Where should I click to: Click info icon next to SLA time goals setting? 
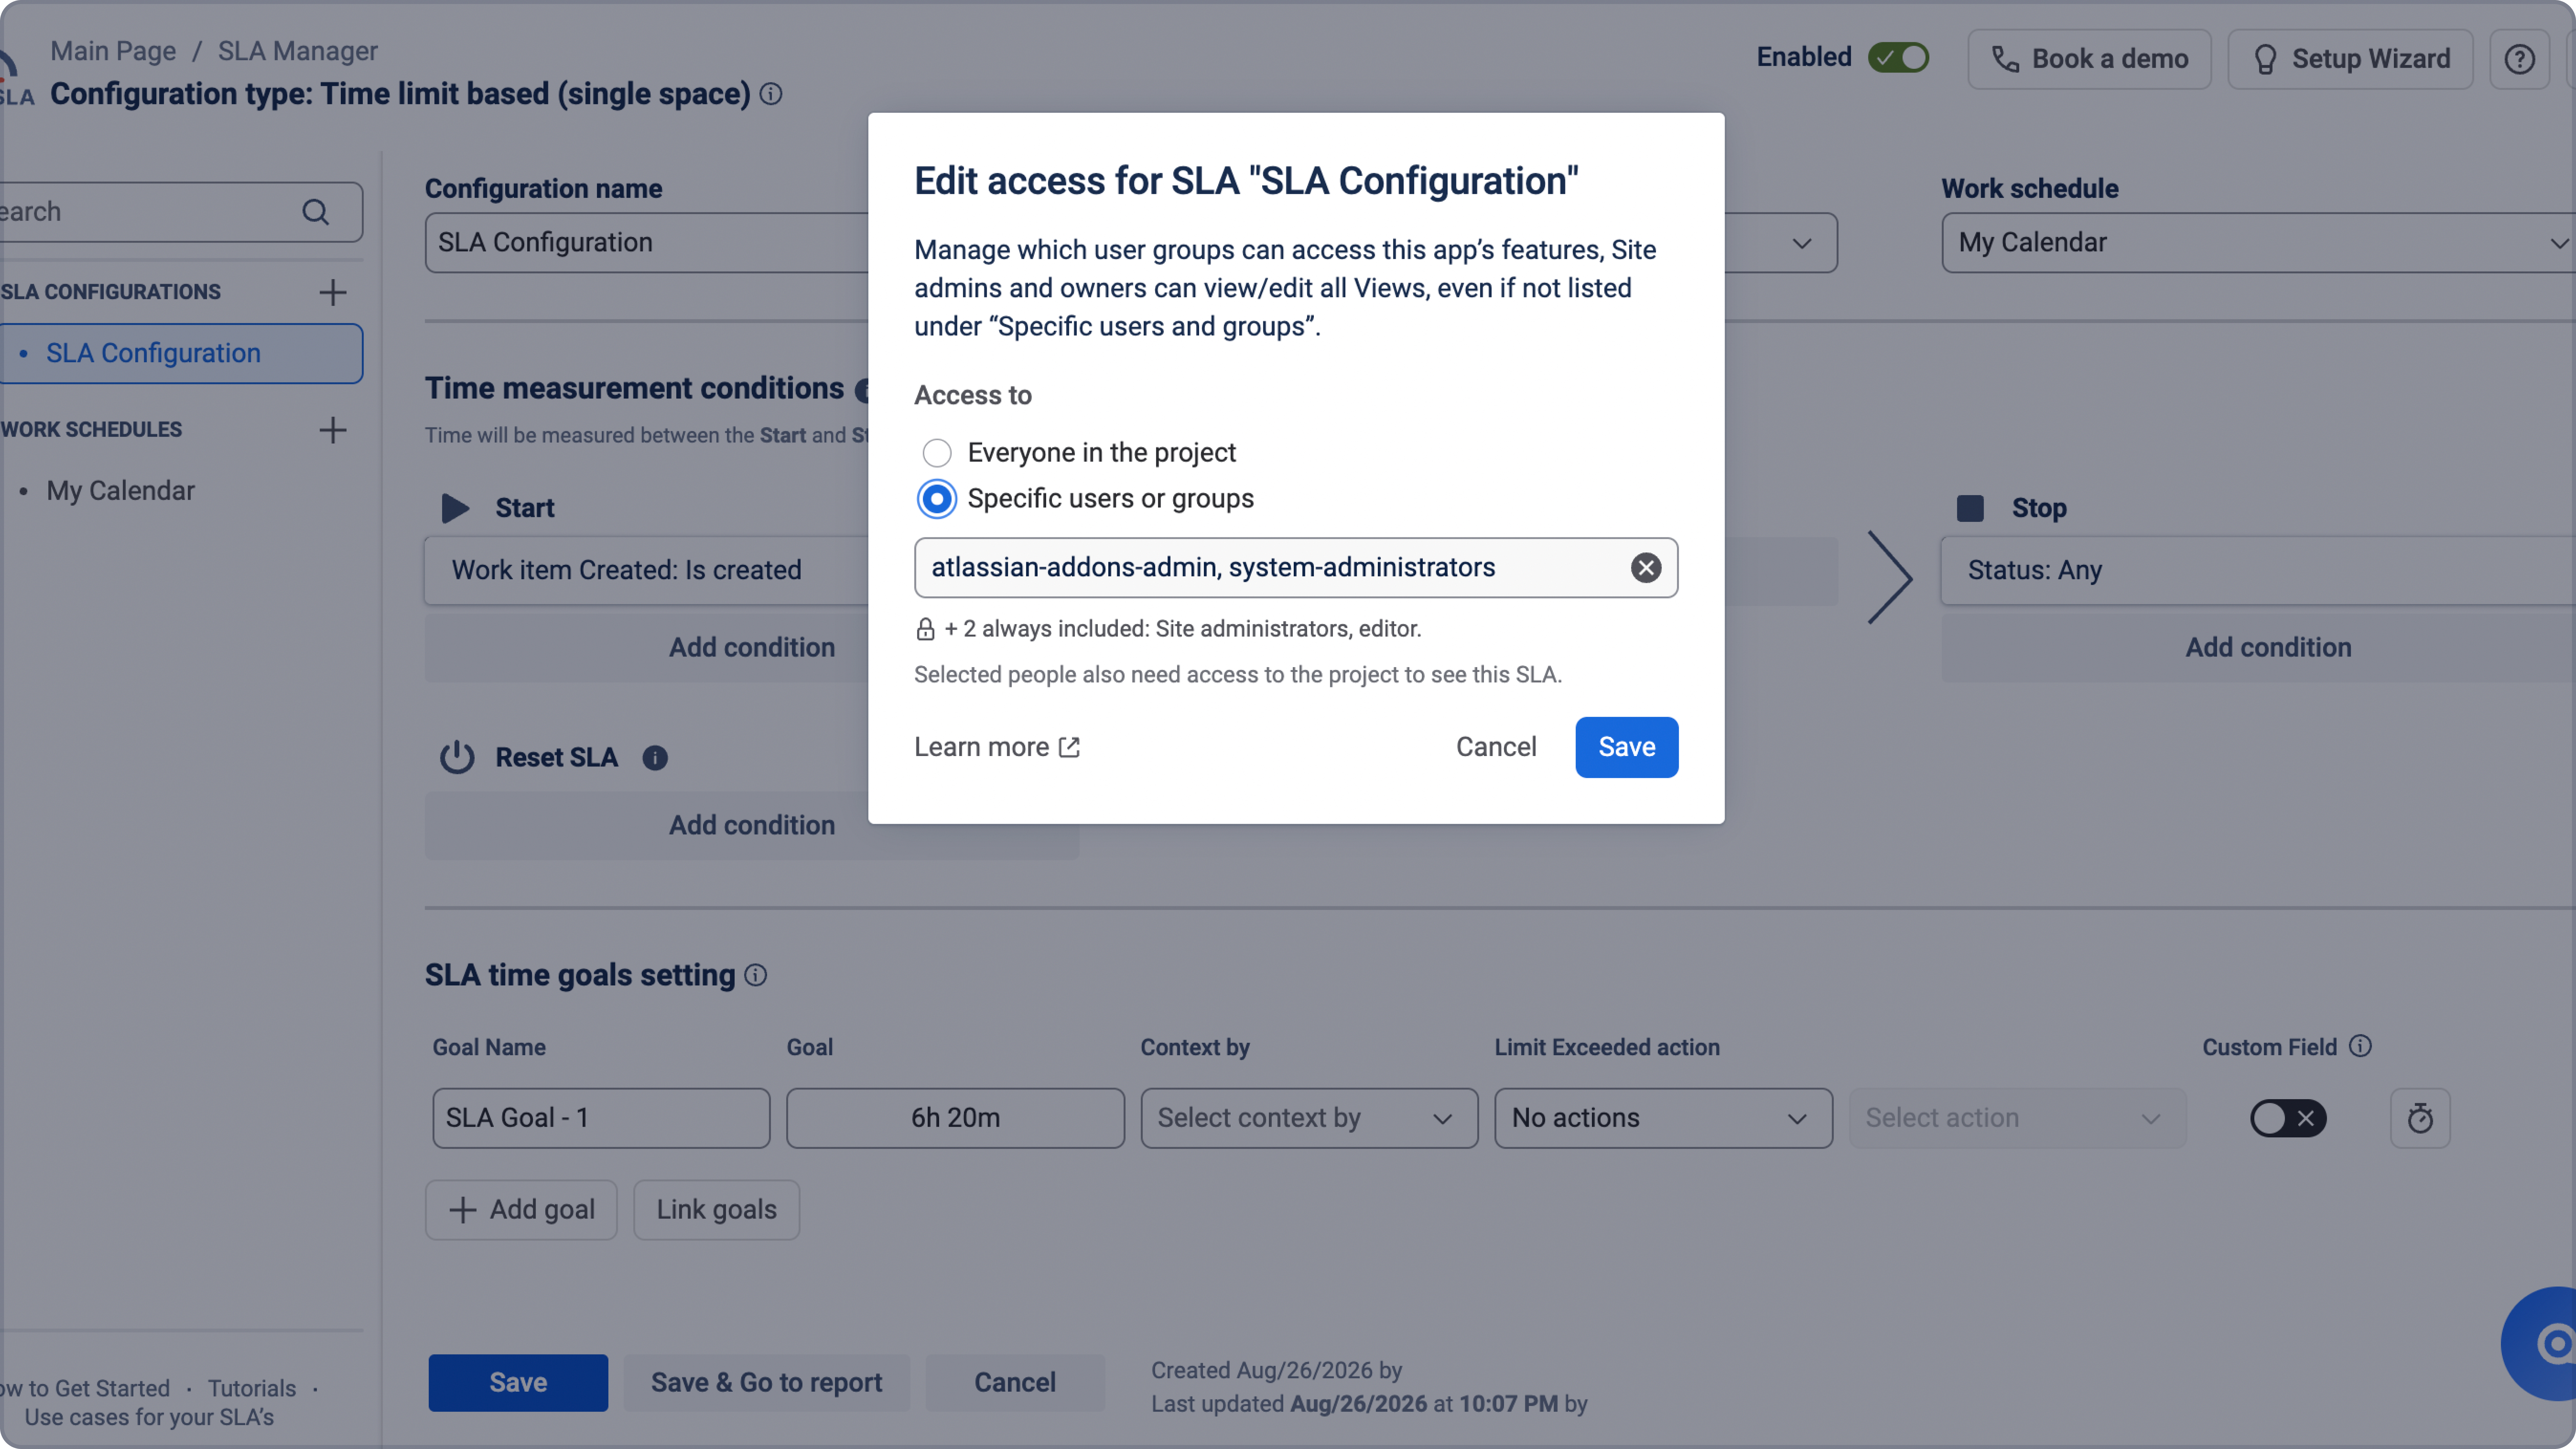(756, 975)
